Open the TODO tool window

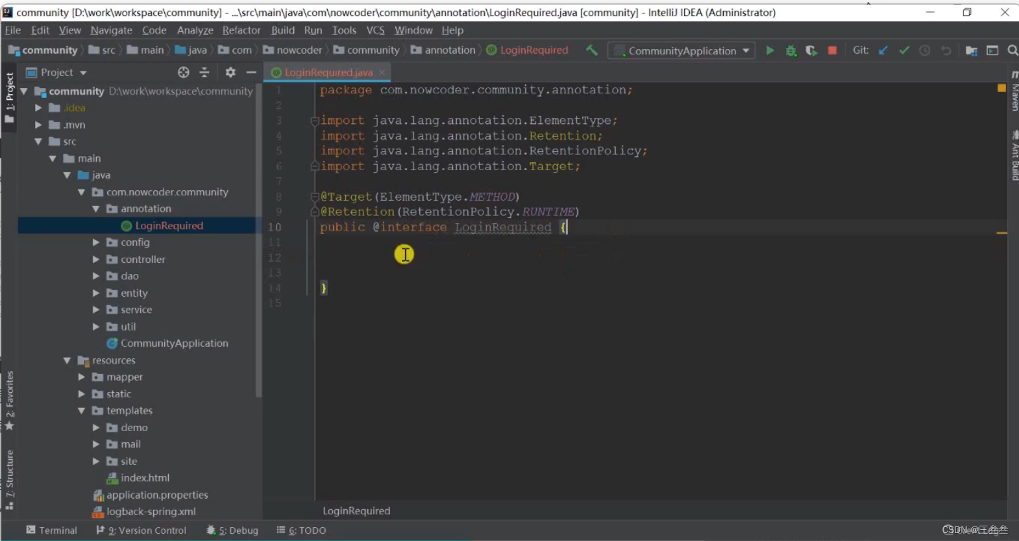(301, 530)
